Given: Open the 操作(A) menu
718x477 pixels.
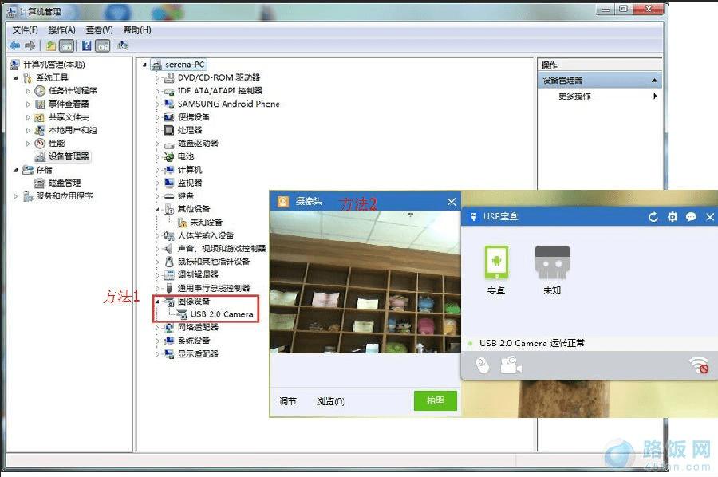Looking at the screenshot, I should point(61,30).
